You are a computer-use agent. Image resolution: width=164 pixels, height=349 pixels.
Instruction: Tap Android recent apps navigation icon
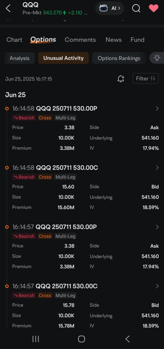click(x=35, y=339)
